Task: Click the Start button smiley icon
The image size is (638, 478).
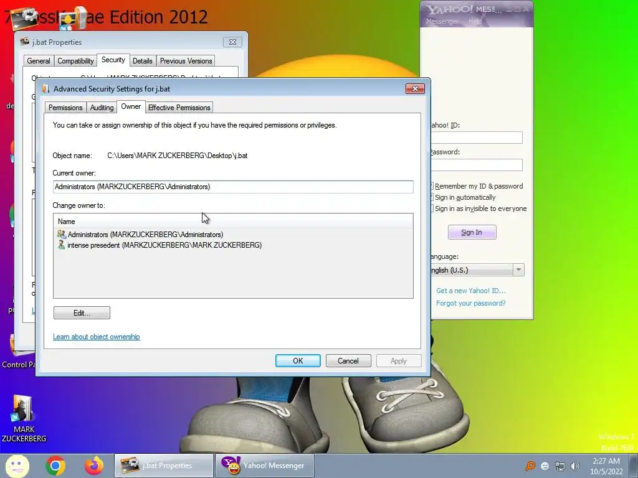Action: click(x=17, y=466)
